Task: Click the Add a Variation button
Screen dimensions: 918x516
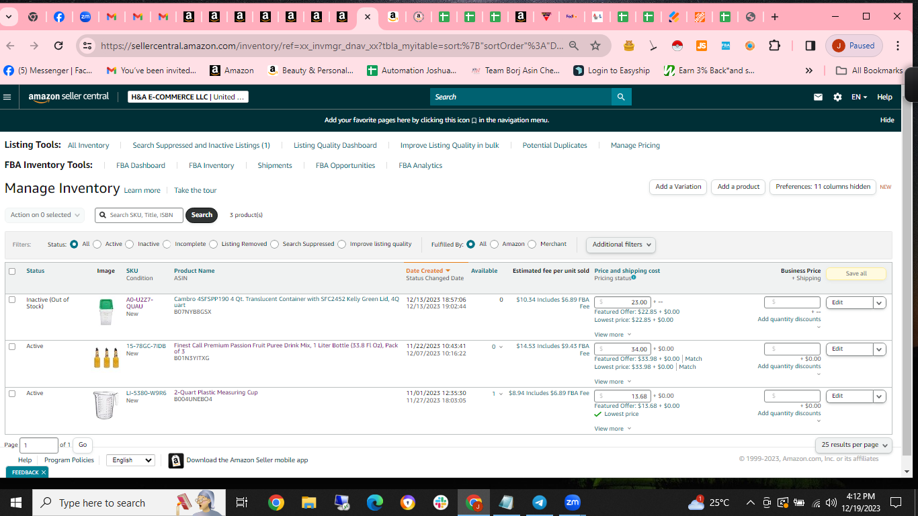Action: 678,187
